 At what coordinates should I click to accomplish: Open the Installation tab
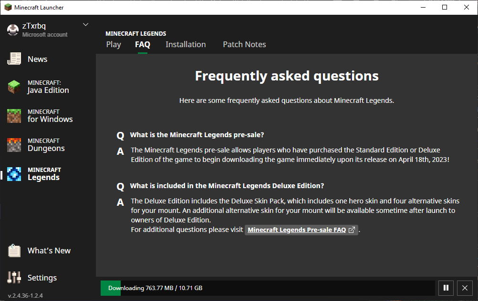coord(186,44)
